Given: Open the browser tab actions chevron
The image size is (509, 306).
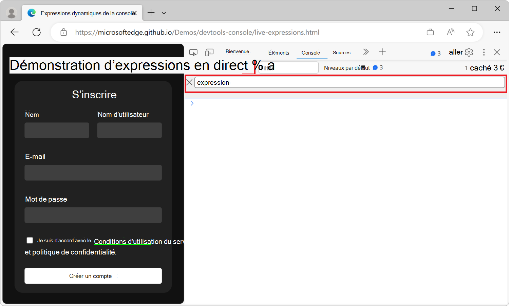Looking at the screenshot, I should pos(164,13).
